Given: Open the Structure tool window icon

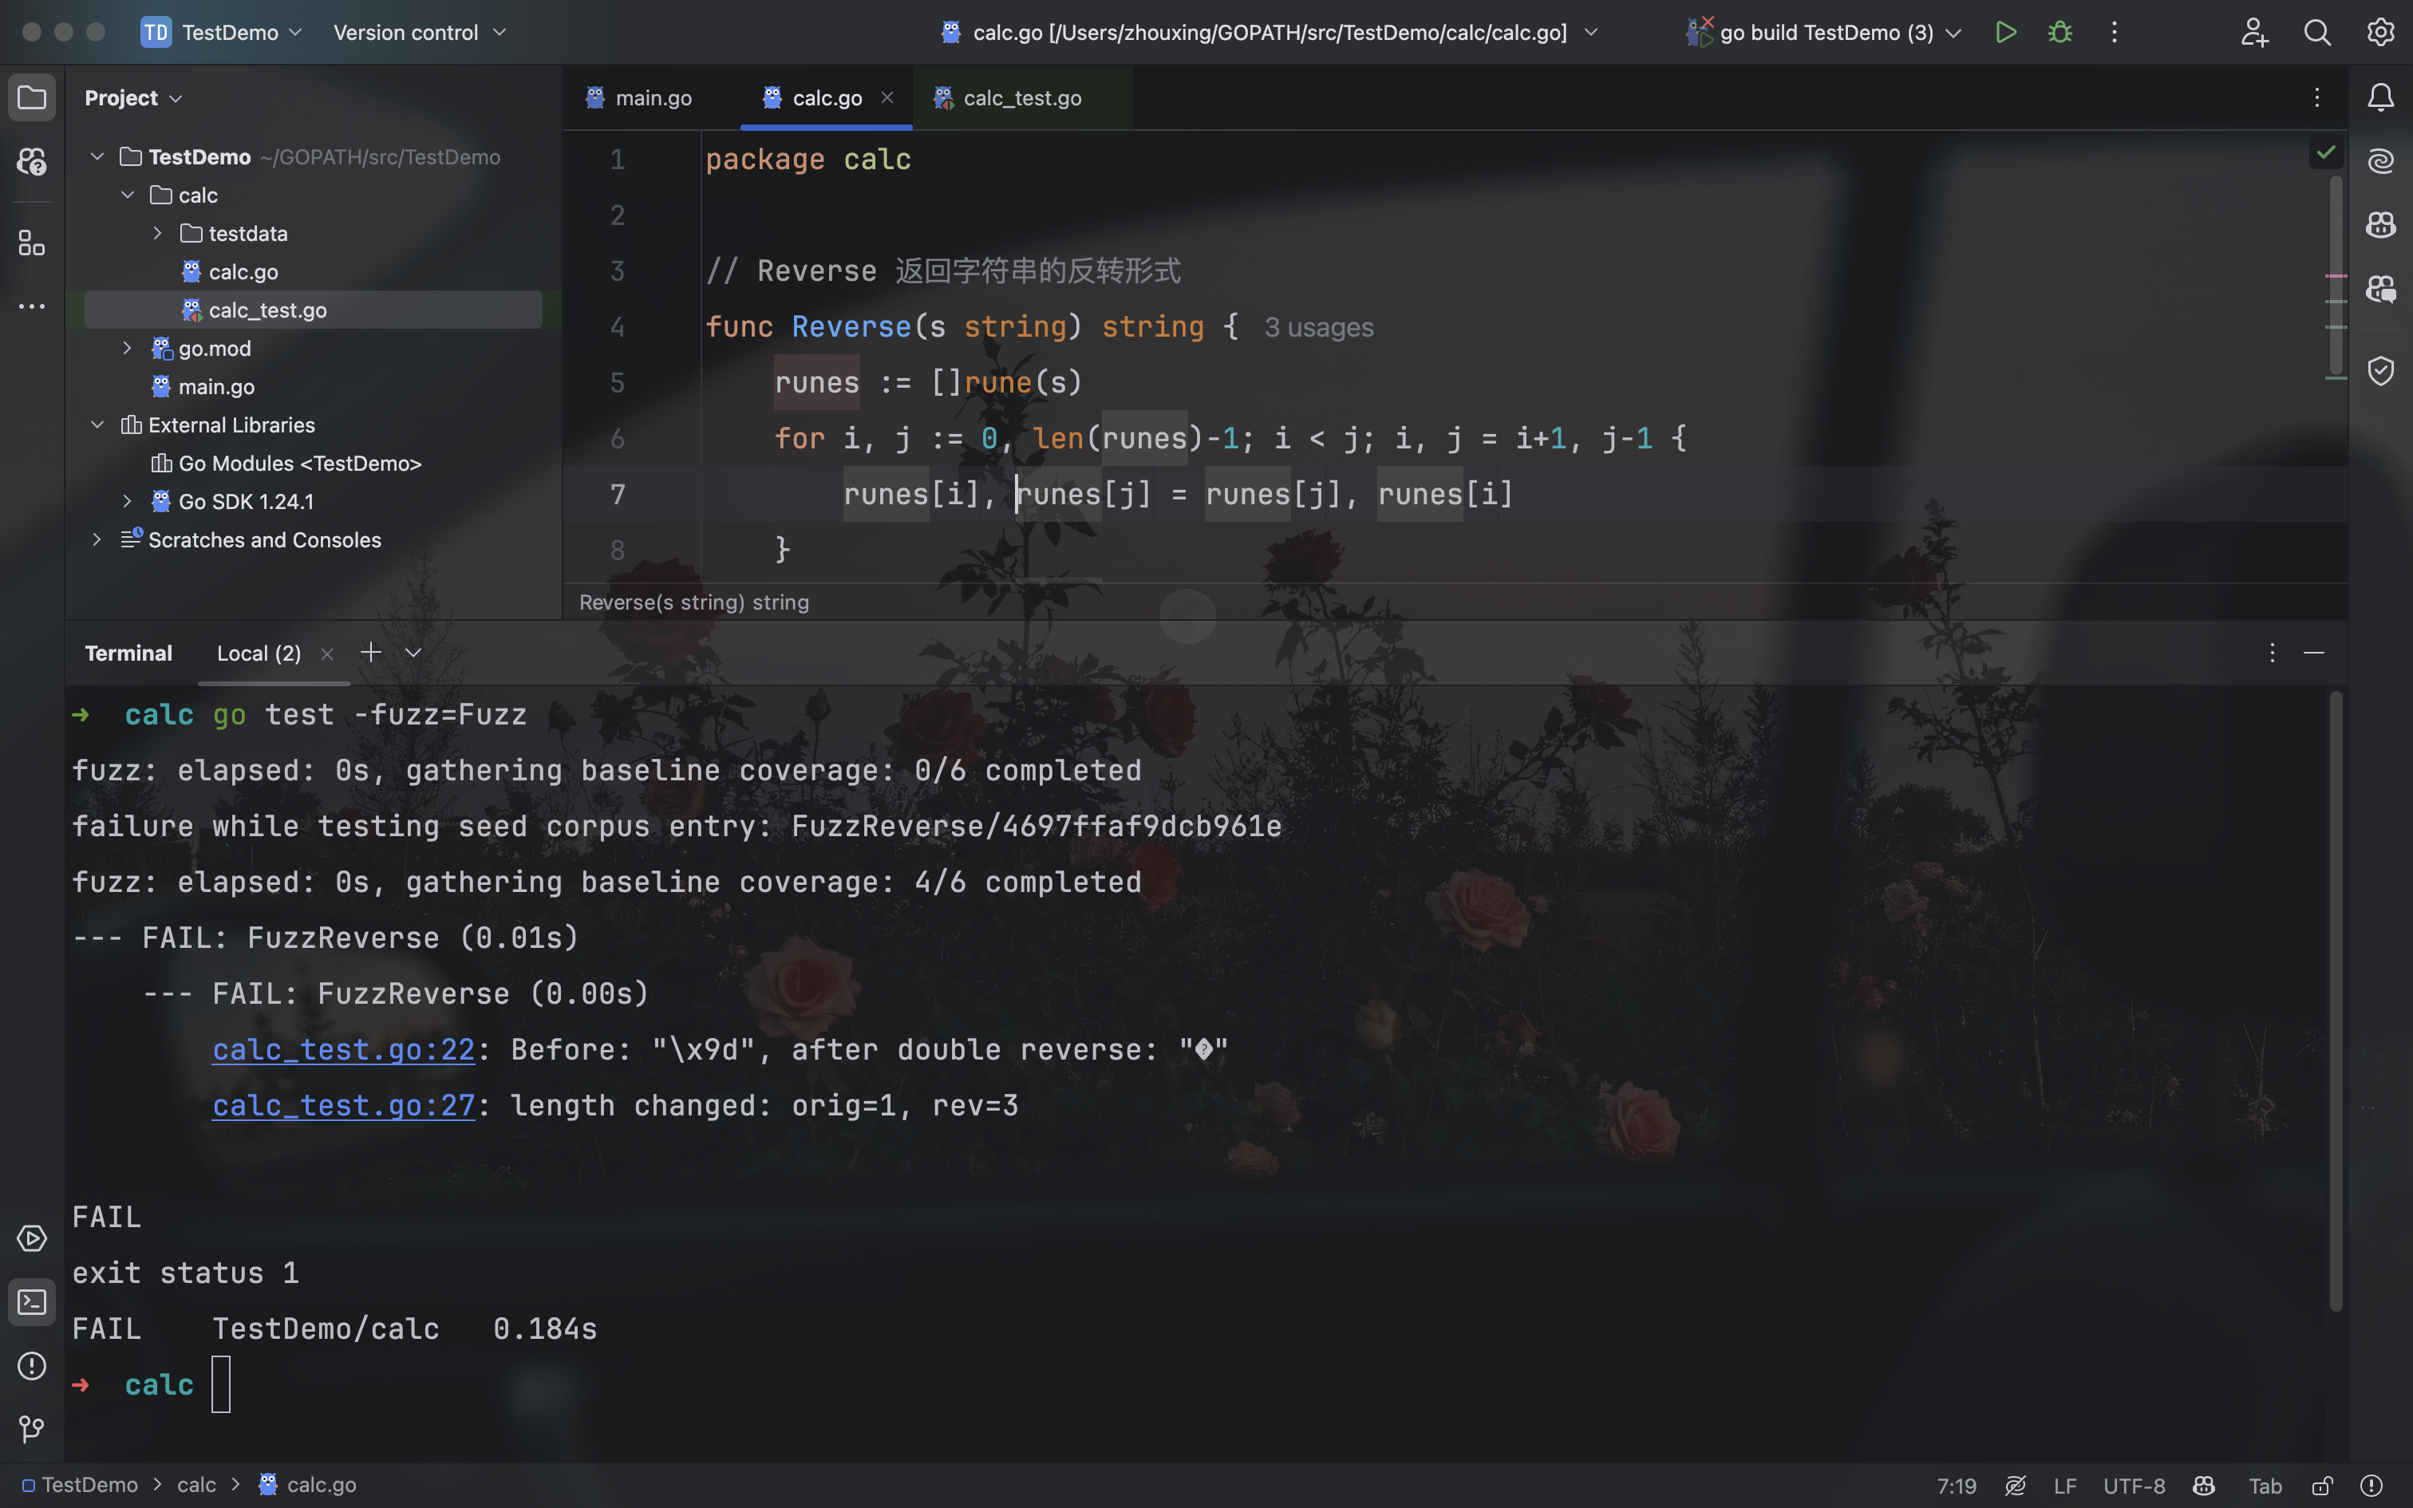Looking at the screenshot, I should 32,243.
